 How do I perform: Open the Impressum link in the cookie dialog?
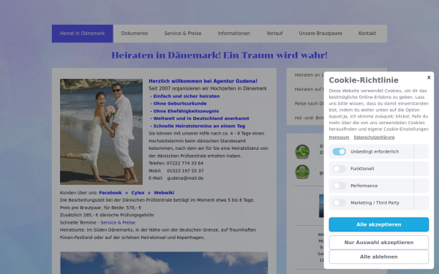[339, 137]
